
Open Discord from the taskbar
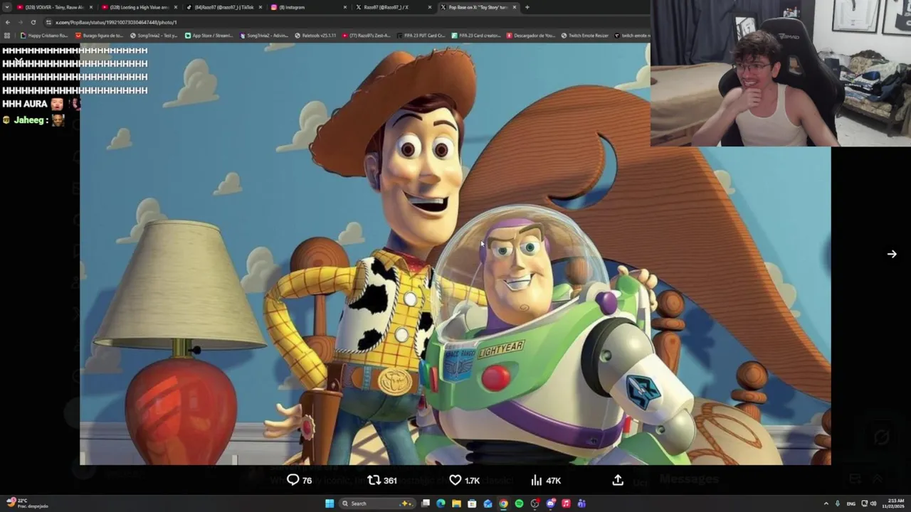tap(550, 503)
